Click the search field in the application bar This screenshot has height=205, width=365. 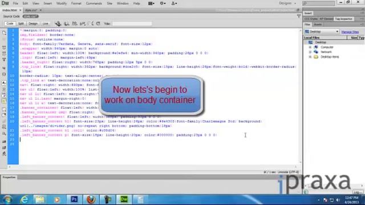319,3
